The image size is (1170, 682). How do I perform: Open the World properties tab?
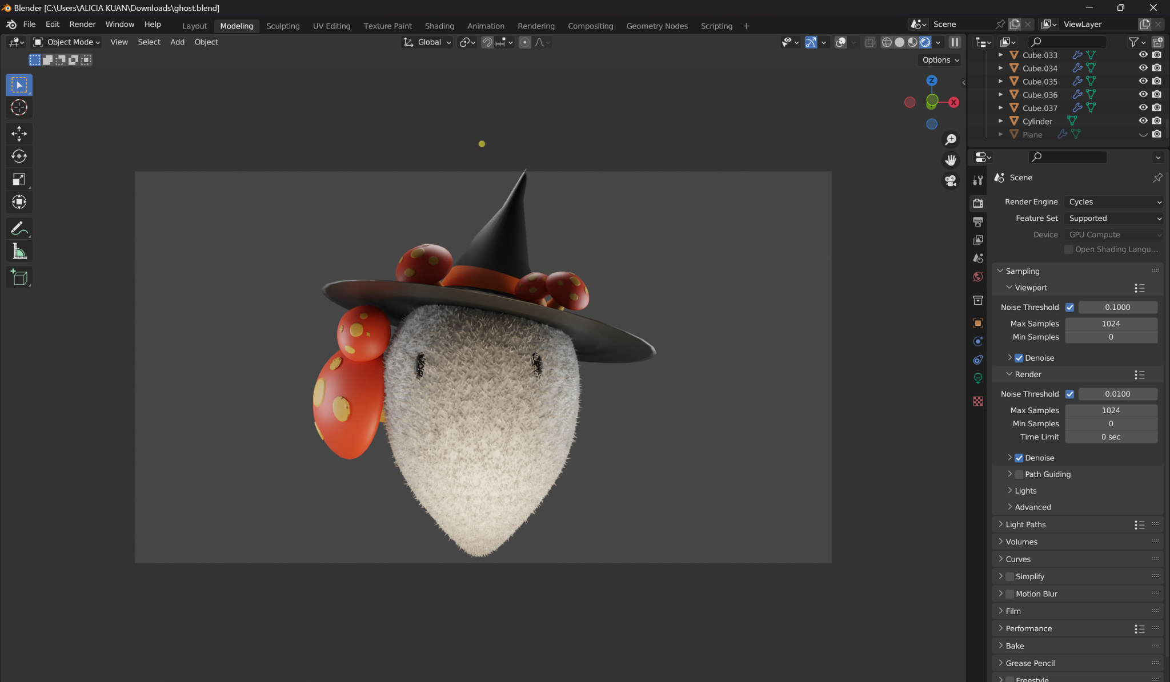point(978,277)
